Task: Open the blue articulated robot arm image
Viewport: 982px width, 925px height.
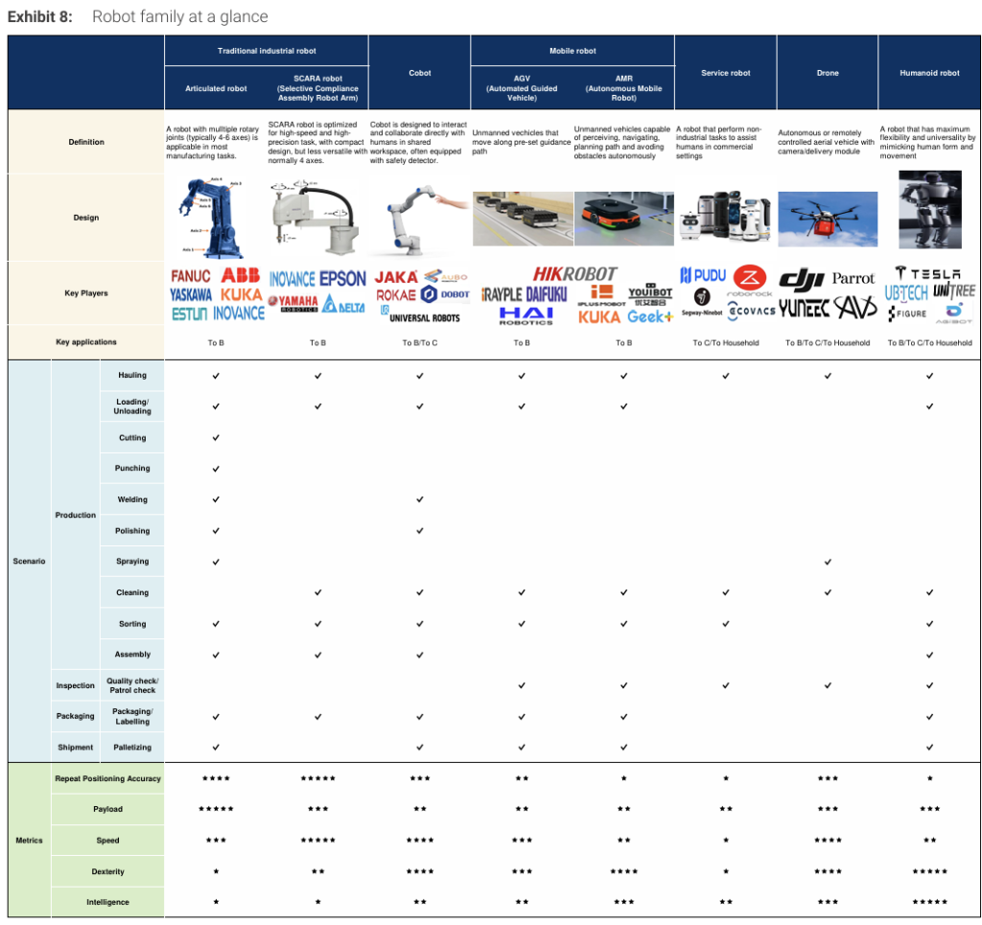Action: [x=211, y=218]
